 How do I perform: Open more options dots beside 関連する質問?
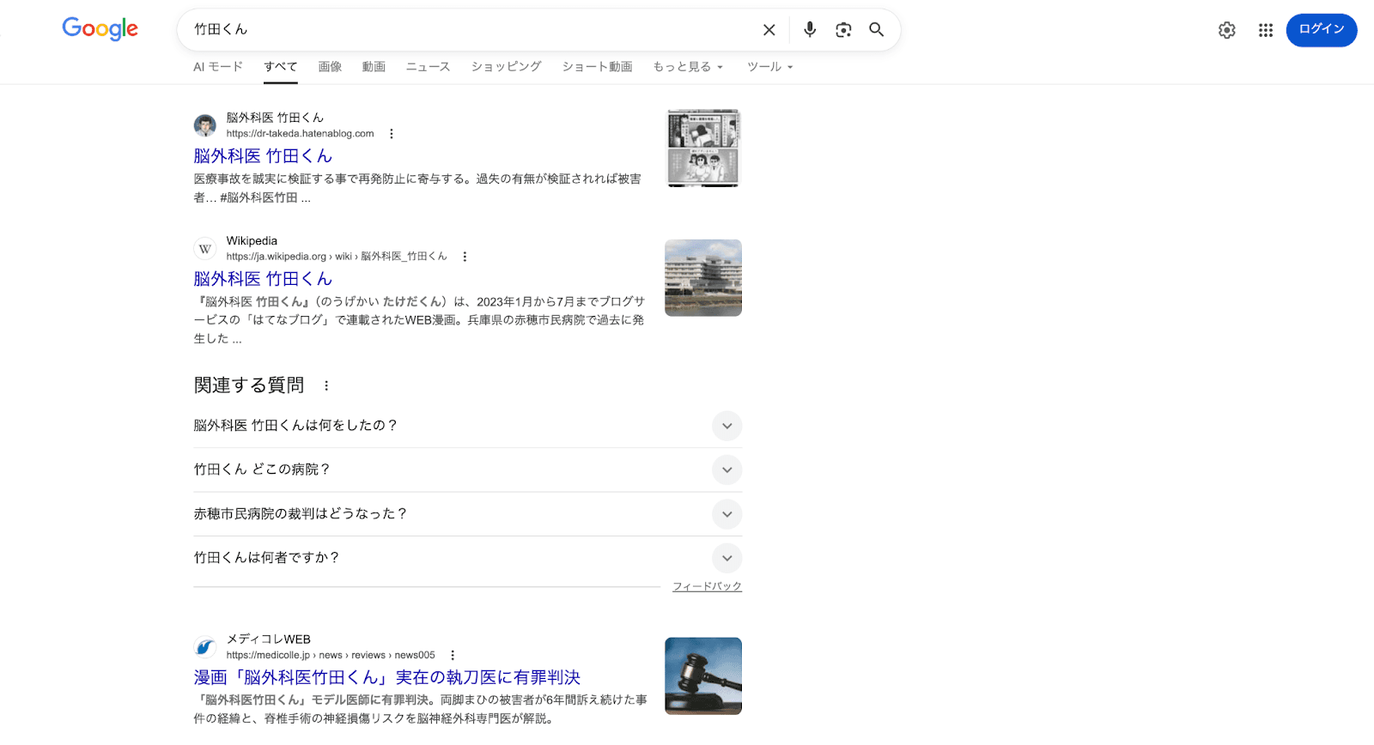(326, 386)
